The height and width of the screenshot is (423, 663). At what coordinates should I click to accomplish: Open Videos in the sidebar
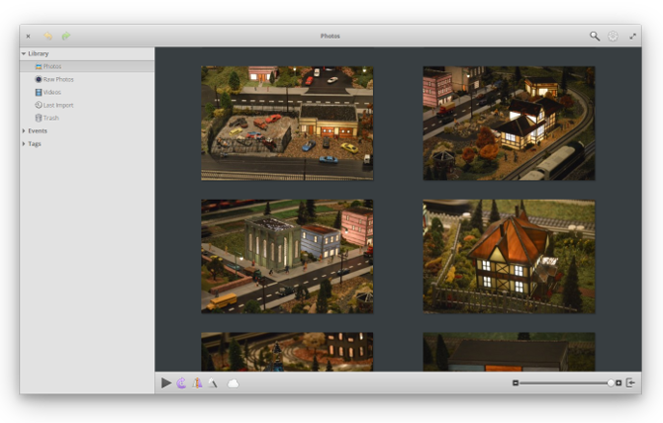click(87, 92)
